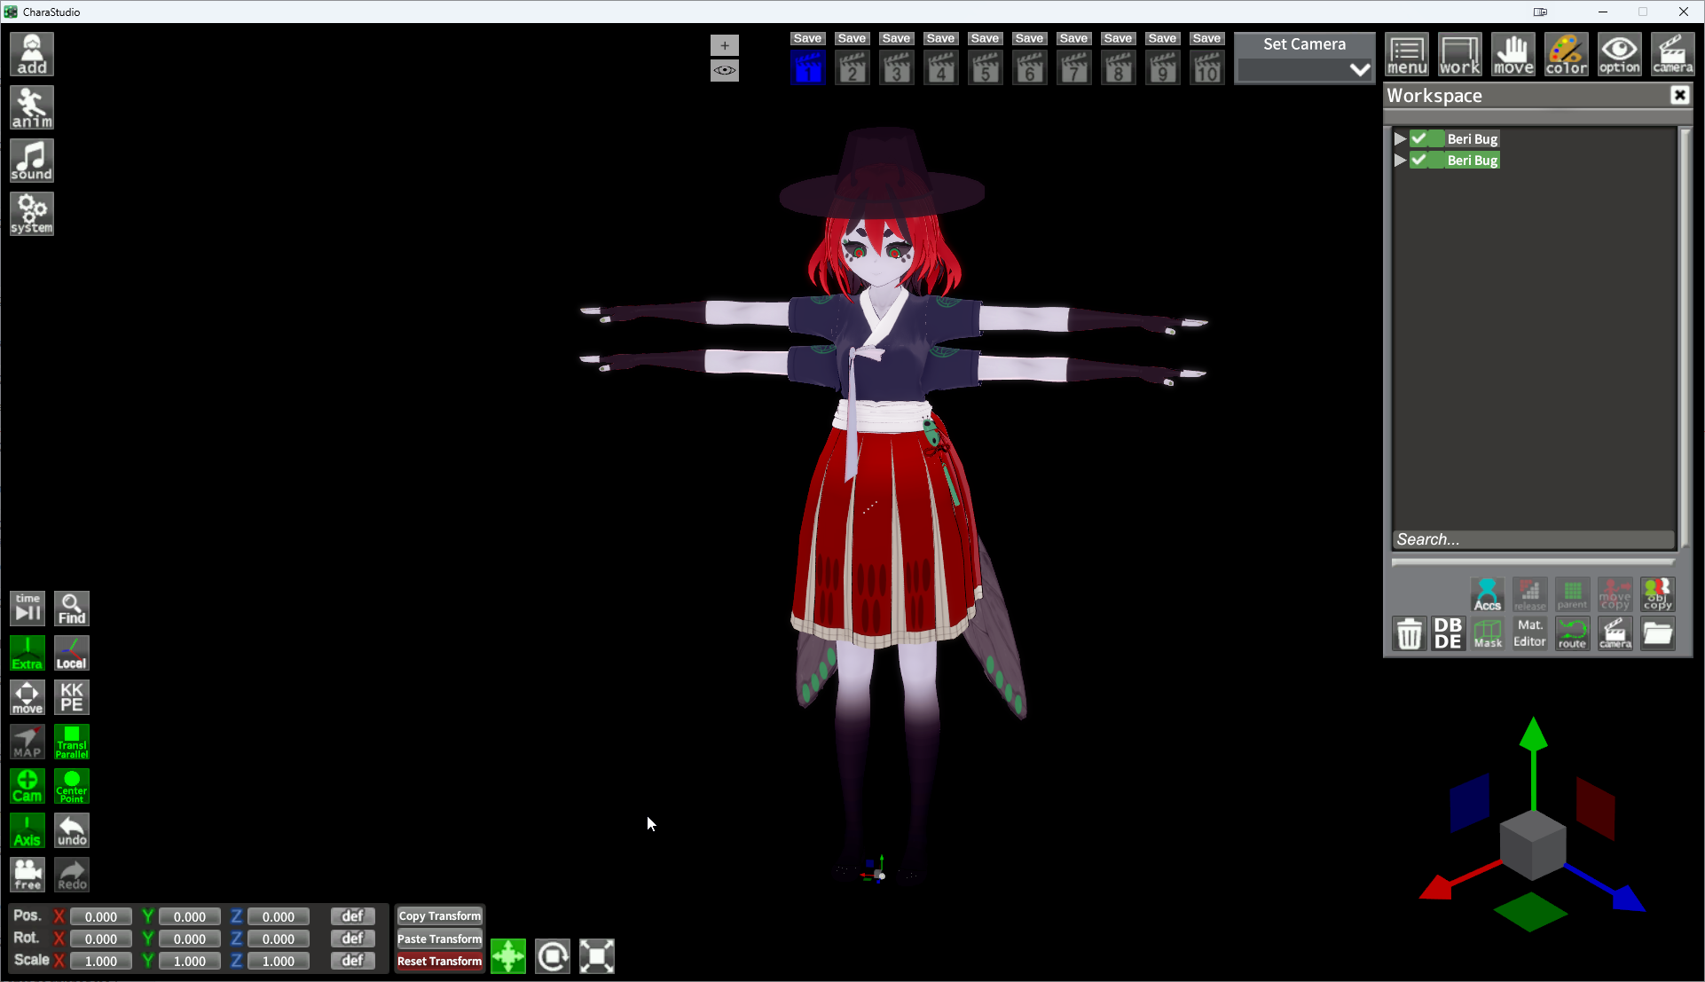Switch to the option tab

(x=1620, y=55)
